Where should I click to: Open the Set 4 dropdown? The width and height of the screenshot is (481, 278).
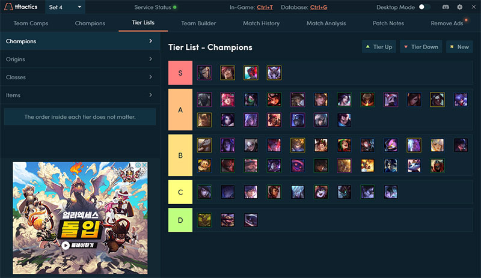click(x=65, y=7)
